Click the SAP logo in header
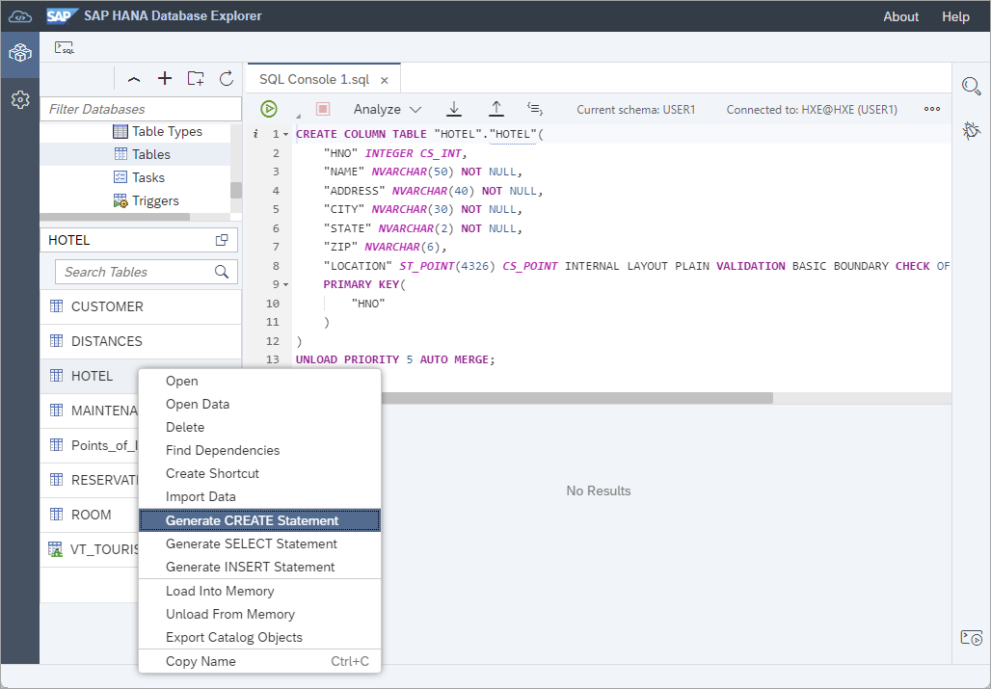 [x=62, y=15]
